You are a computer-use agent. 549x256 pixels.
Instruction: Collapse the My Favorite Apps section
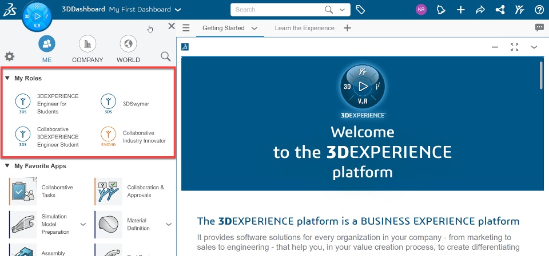pos(7,166)
